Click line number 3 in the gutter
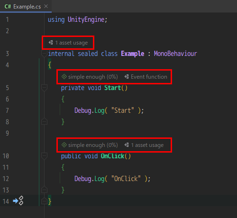 7,54
